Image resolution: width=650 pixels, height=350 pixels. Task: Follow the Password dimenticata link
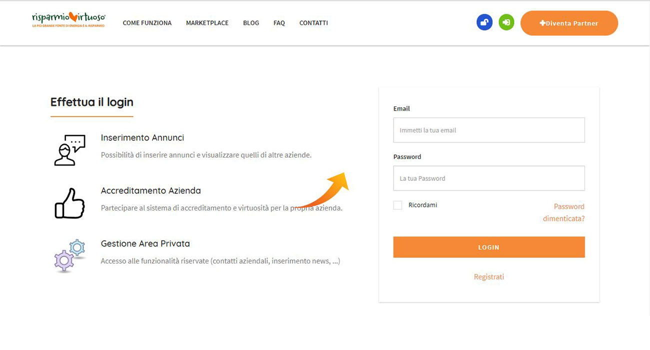[564, 212]
